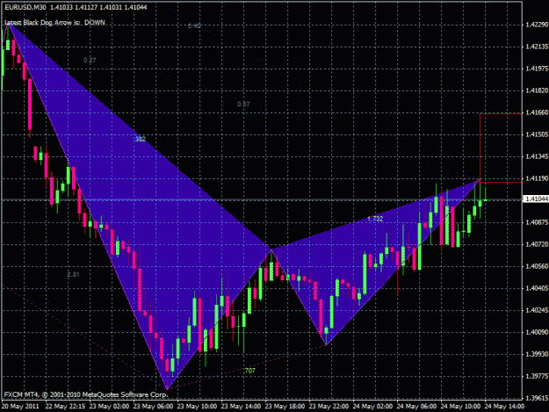549x412 pixels.
Task: Click the 1.40405 price scale value
Action: point(537,288)
